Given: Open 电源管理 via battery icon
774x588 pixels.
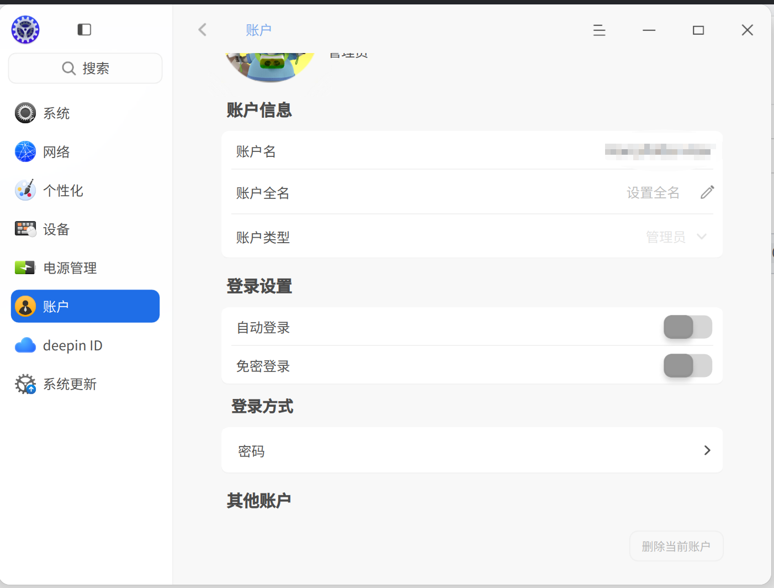Looking at the screenshot, I should (x=25, y=267).
